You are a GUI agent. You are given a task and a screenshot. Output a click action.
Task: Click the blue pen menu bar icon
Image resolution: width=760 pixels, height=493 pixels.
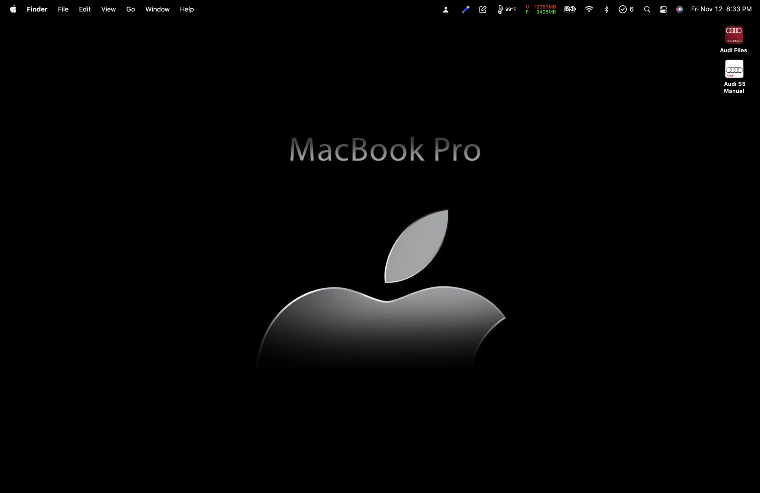[x=465, y=9]
